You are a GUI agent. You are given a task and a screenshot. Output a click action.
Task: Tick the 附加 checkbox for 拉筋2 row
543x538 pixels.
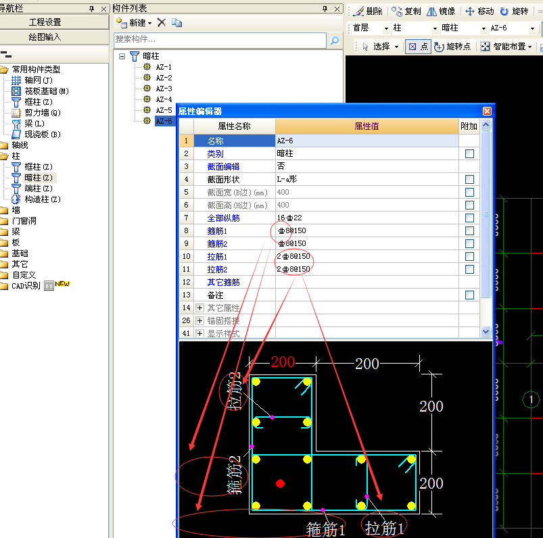[469, 270]
